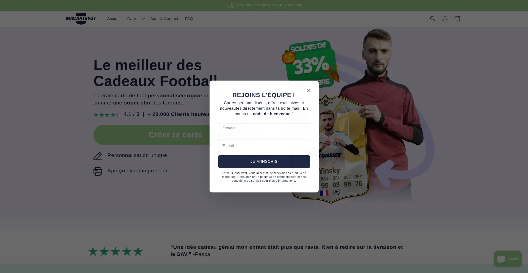528x273 pixels.
Task: Focus the Prénom input field
Action: (x=264, y=130)
